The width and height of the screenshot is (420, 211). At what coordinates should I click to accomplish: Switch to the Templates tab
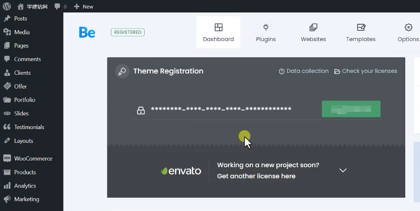(361, 32)
